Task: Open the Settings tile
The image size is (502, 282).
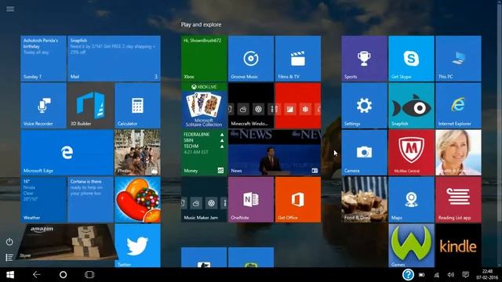Action: [364, 106]
